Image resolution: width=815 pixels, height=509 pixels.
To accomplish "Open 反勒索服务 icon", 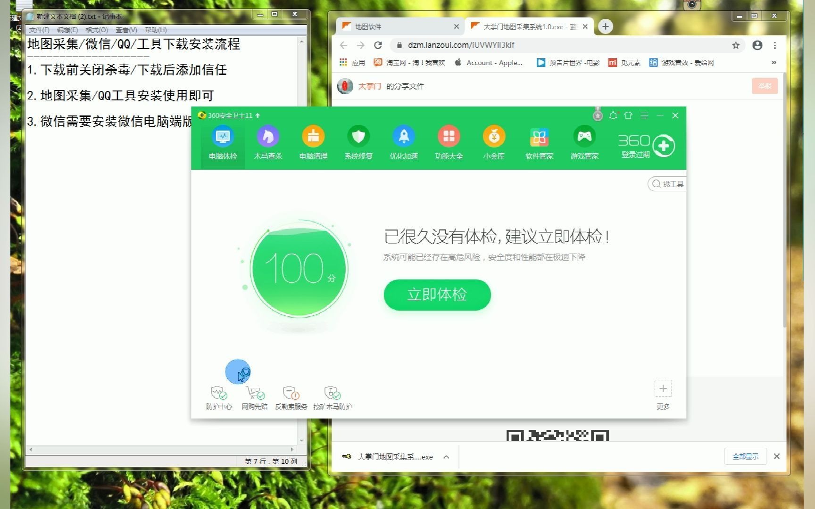I will 291,398.
